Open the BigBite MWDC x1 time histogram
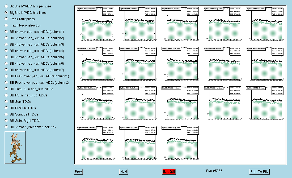This screenshot has width=292, height=178. click(138, 64)
